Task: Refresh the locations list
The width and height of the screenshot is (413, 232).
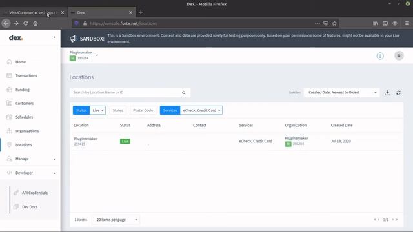Action: click(x=398, y=93)
